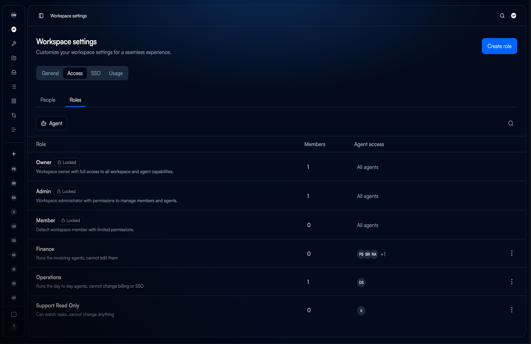Open the RR agent in the sidebar
The height and width of the screenshot is (344, 531).
click(x=14, y=298)
